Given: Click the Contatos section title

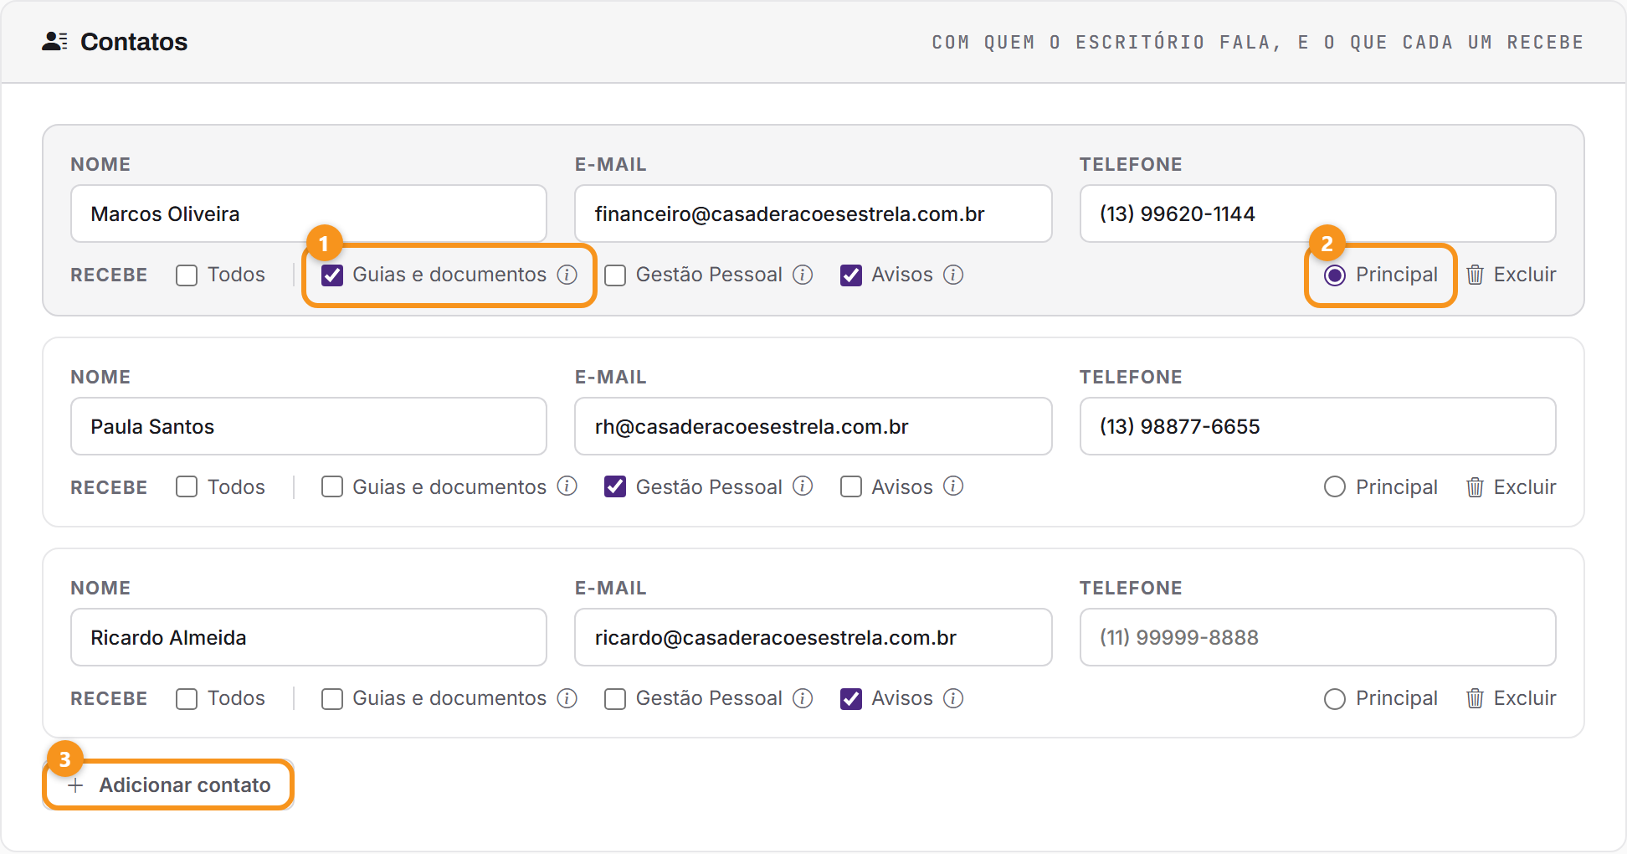Looking at the screenshot, I should click(134, 42).
